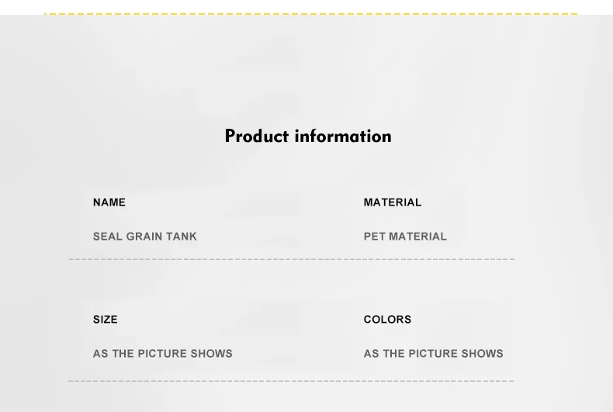Click the word Product in the heading
The height and width of the screenshot is (412, 613).
tap(258, 136)
